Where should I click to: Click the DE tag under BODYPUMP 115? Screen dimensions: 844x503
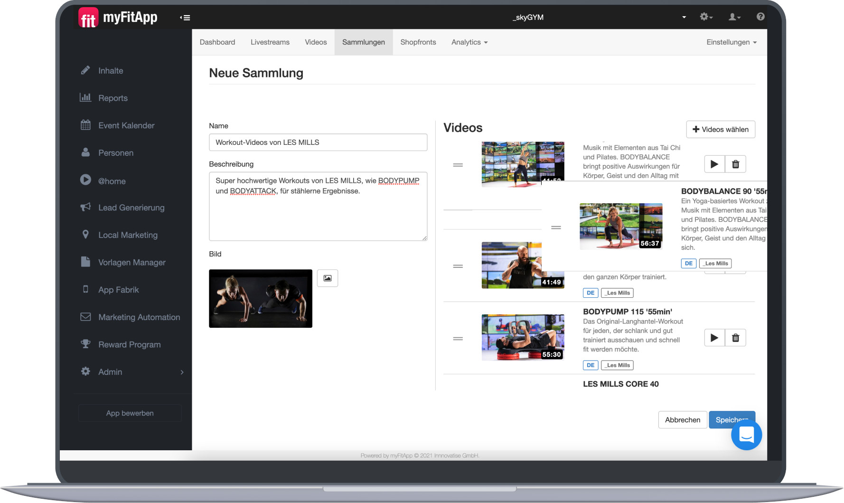(591, 365)
